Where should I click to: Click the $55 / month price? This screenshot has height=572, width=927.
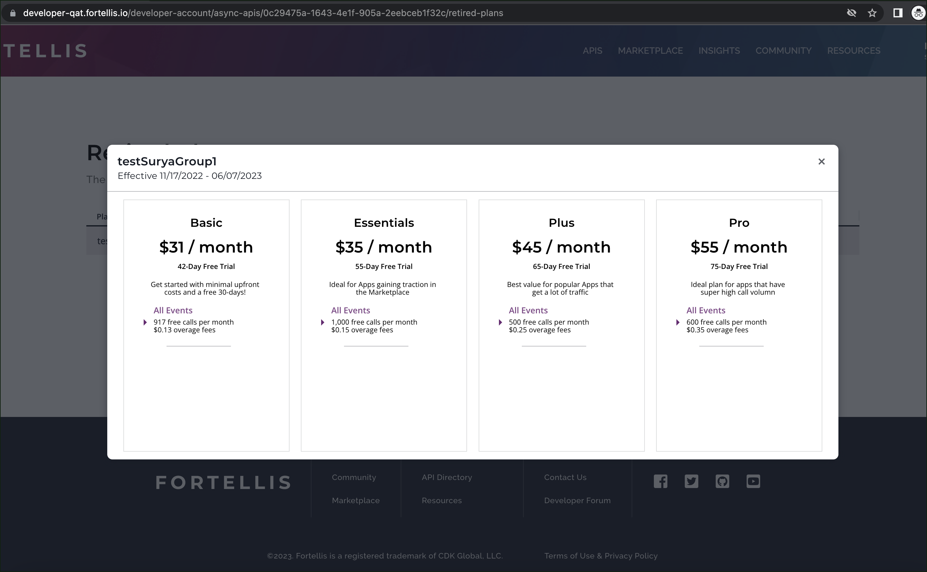pyautogui.click(x=739, y=247)
